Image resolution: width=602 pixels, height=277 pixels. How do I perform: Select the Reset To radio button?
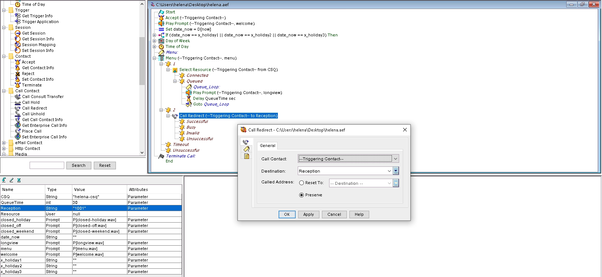point(301,183)
